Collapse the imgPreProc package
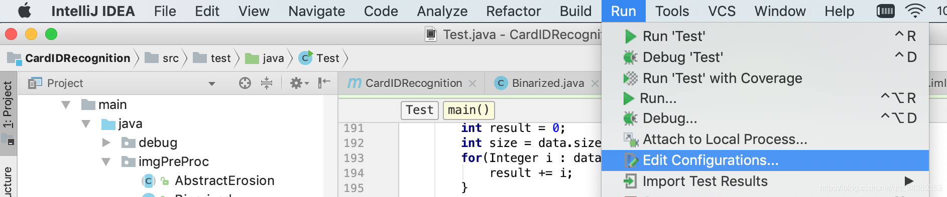Image resolution: width=947 pixels, height=197 pixels. tap(106, 161)
